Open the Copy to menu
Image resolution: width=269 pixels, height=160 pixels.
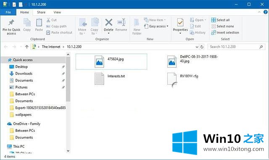click(94, 27)
